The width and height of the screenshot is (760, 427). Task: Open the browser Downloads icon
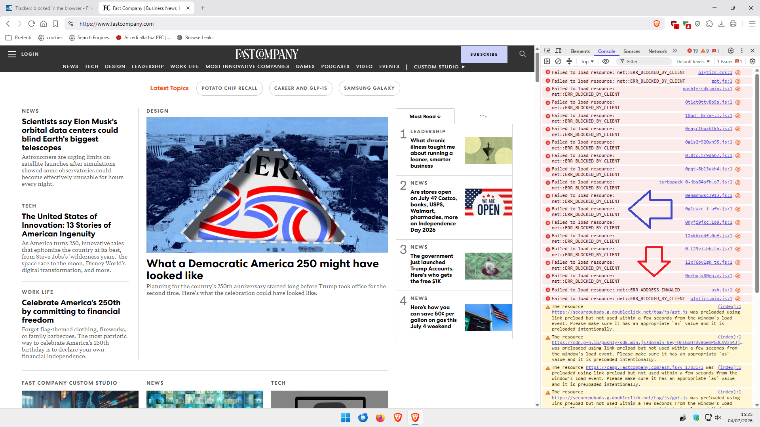coord(721,24)
